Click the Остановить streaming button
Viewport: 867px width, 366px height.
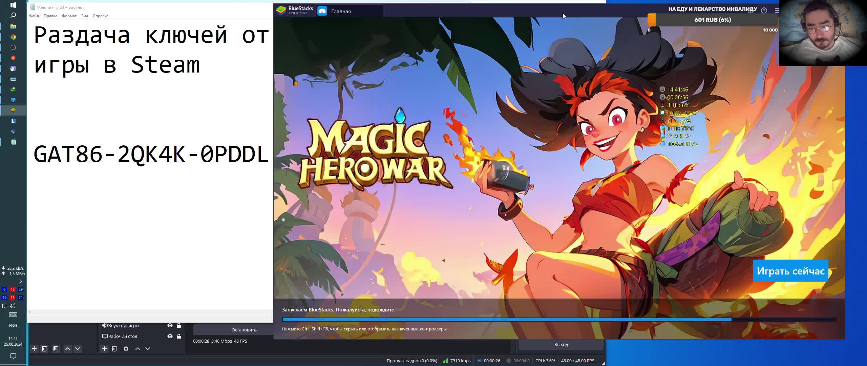coord(244,330)
